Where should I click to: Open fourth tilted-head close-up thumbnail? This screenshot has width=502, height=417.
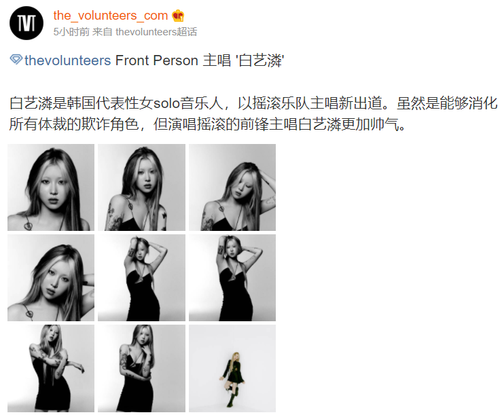coord(51,278)
